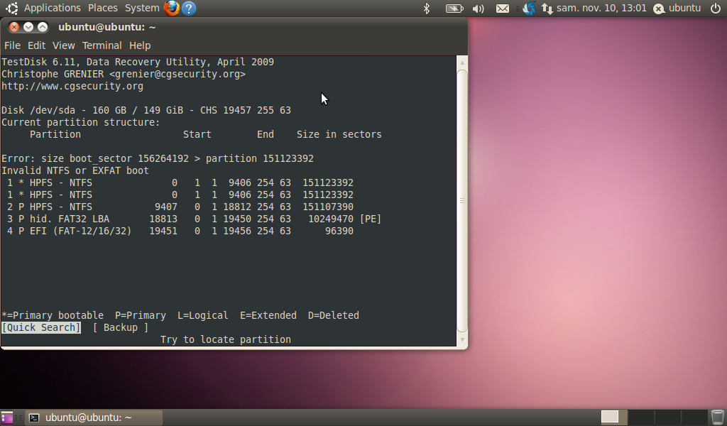Screen dimensions: 727x426
Task: Click the Disk /dev/sda line
Action: tap(146, 110)
